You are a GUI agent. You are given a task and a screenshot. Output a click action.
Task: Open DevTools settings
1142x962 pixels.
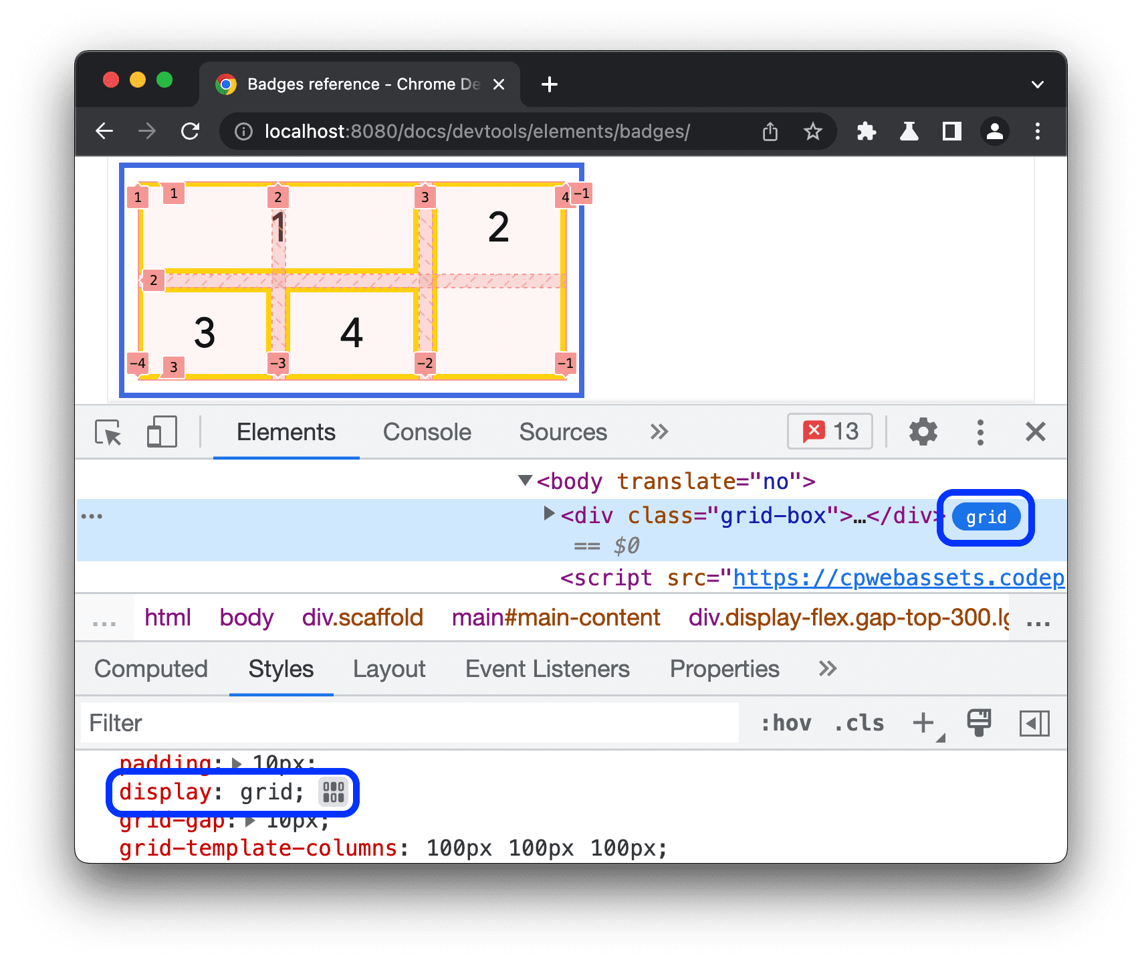tap(924, 432)
